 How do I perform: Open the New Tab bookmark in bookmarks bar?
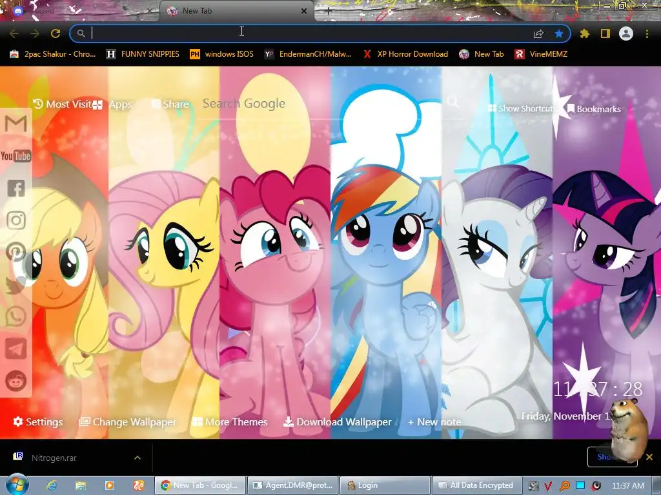(x=482, y=54)
